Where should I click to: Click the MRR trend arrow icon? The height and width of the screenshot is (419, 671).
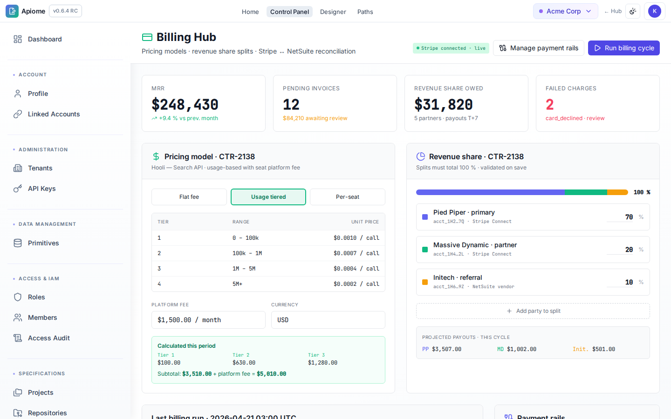154,118
